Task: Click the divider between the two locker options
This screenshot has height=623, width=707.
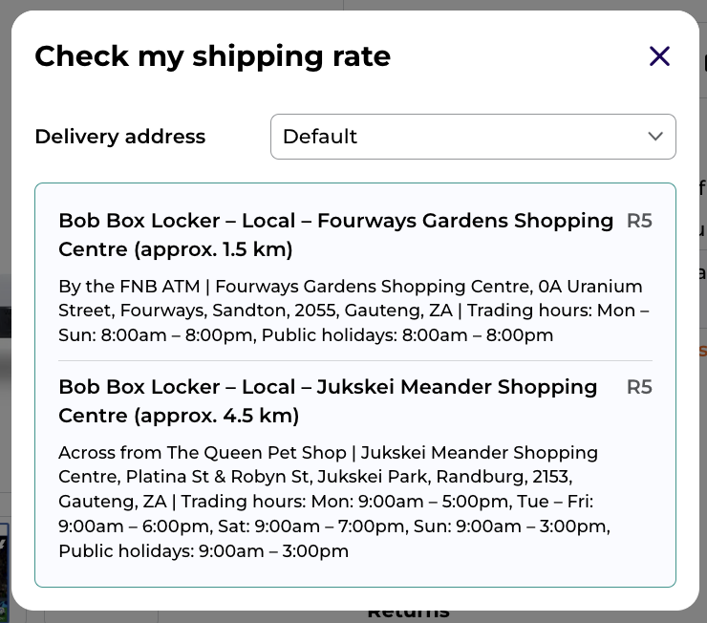Action: pos(354,360)
